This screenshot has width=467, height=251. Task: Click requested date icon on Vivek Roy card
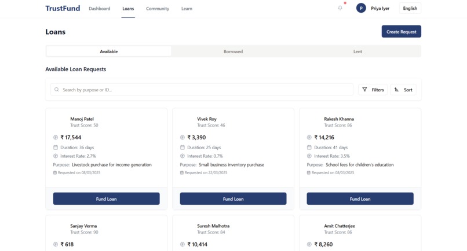[x=182, y=172]
